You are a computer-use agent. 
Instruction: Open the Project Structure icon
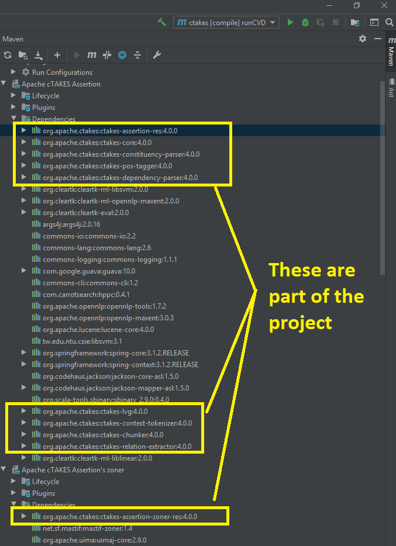click(355, 23)
